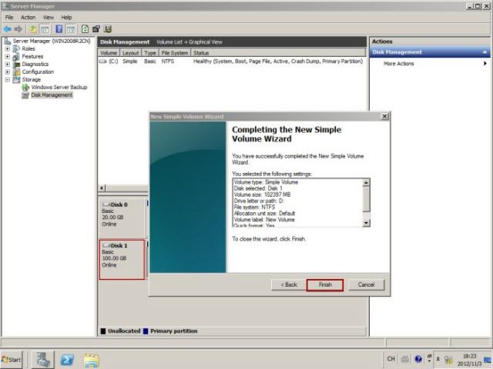
Task: Click the settings list scroll-down arrow
Action: click(367, 223)
